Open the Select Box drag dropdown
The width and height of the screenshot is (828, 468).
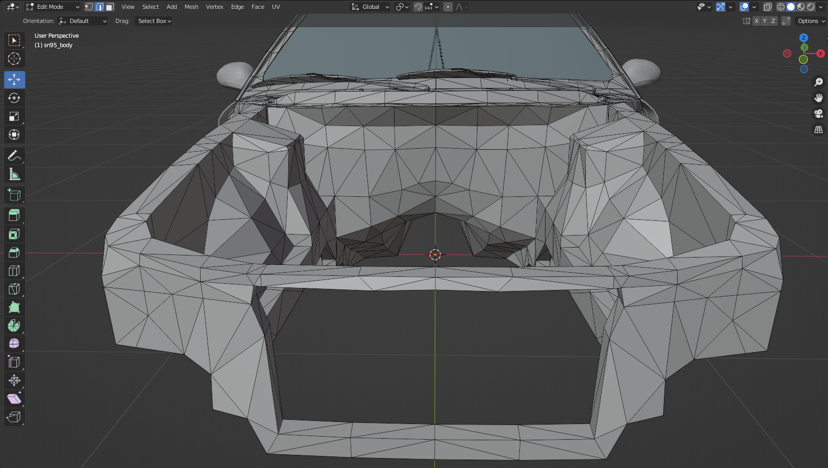(x=154, y=21)
